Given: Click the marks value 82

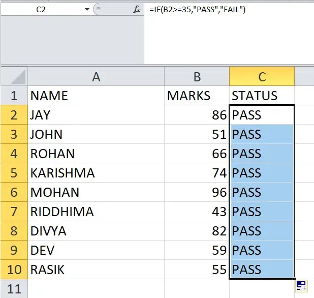Looking at the screenshot, I should point(197,231).
